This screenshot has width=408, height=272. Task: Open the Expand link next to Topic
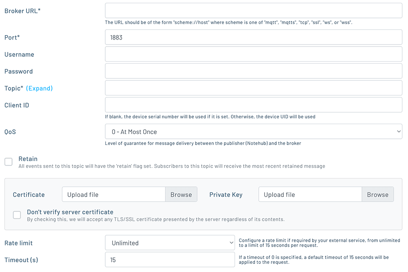point(39,88)
